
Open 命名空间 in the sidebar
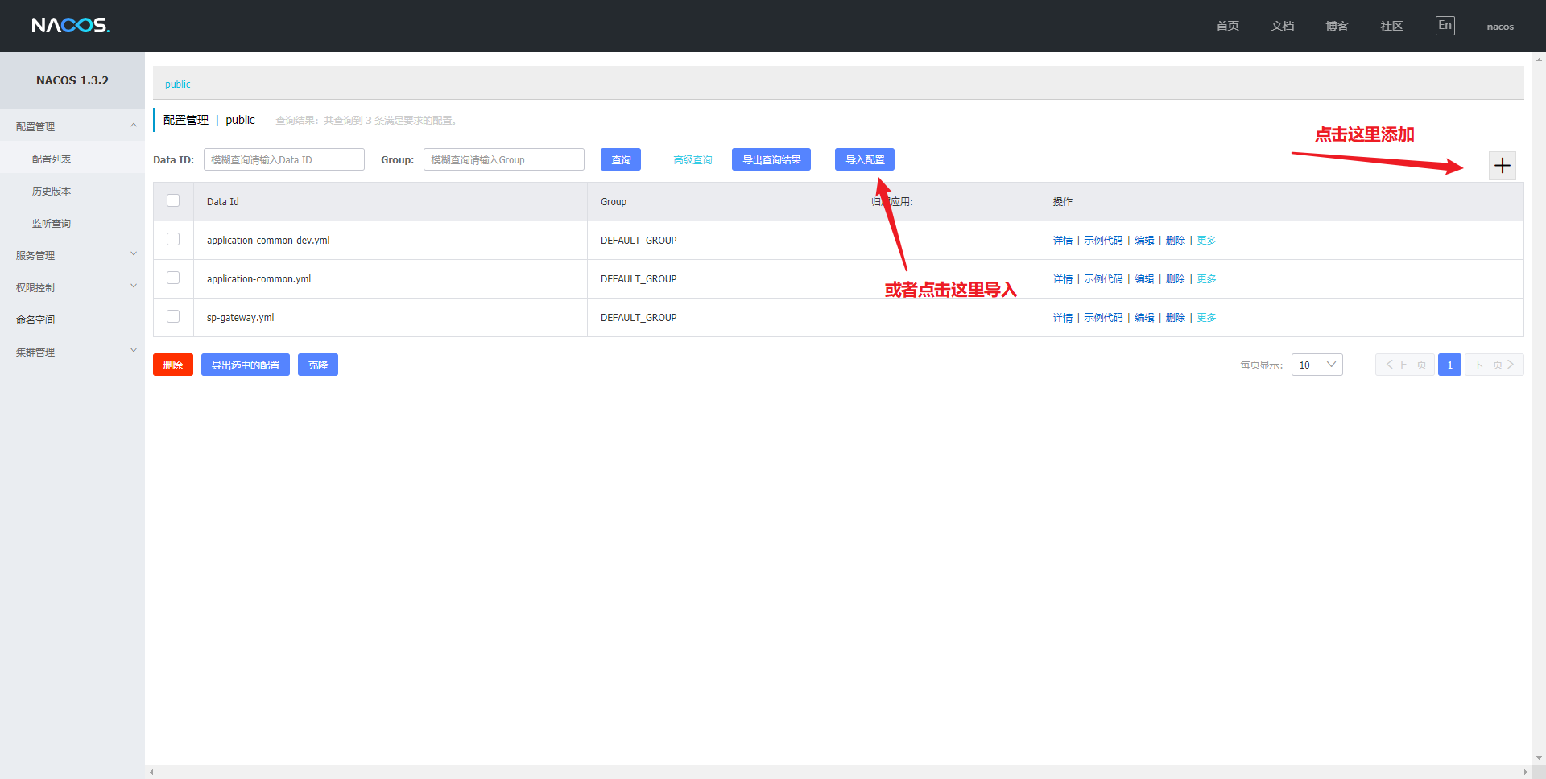[72, 319]
